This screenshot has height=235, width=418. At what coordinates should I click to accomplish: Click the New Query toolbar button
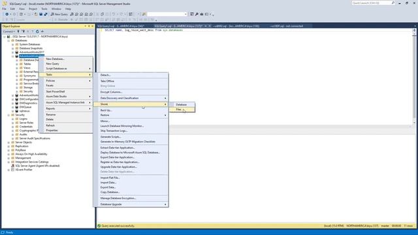tap(59, 14)
